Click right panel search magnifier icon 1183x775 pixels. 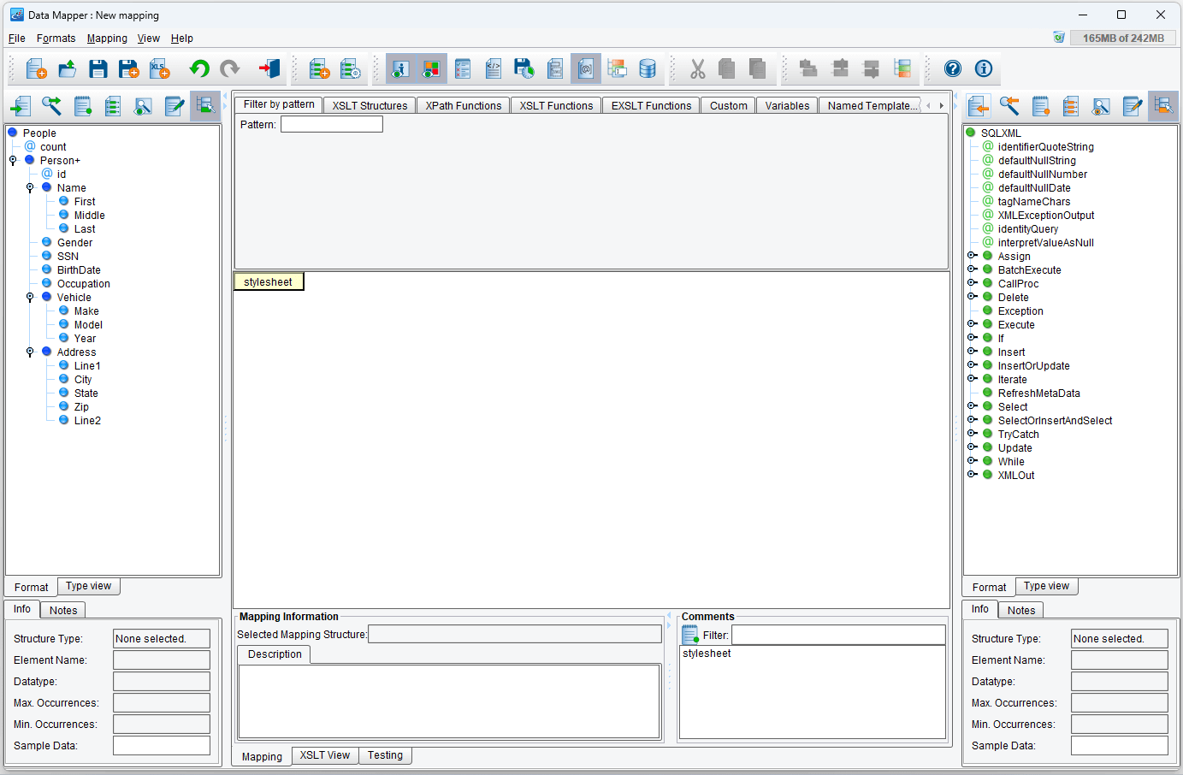point(1009,106)
